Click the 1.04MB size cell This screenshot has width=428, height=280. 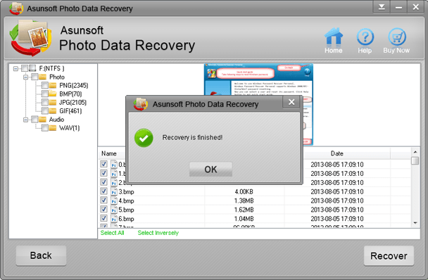244,219
